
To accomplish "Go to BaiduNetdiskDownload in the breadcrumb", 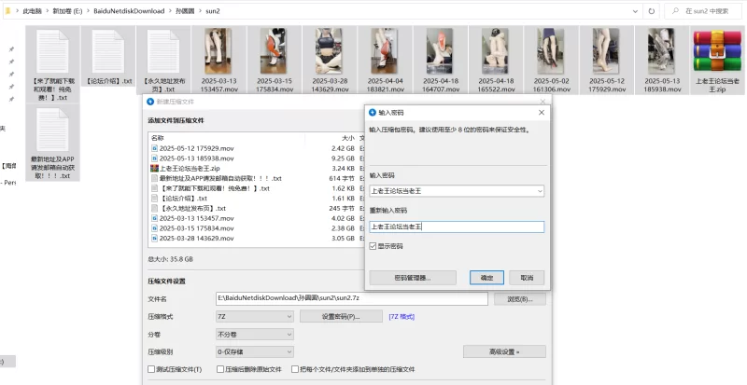I will tap(129, 11).
